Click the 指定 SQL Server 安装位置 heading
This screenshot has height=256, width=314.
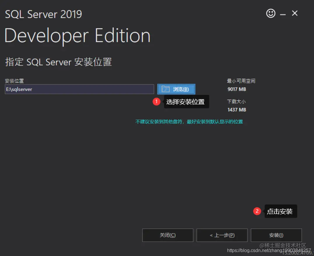tap(58, 62)
